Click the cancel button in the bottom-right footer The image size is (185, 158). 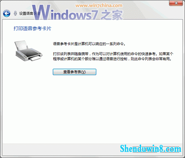(x=170, y=149)
